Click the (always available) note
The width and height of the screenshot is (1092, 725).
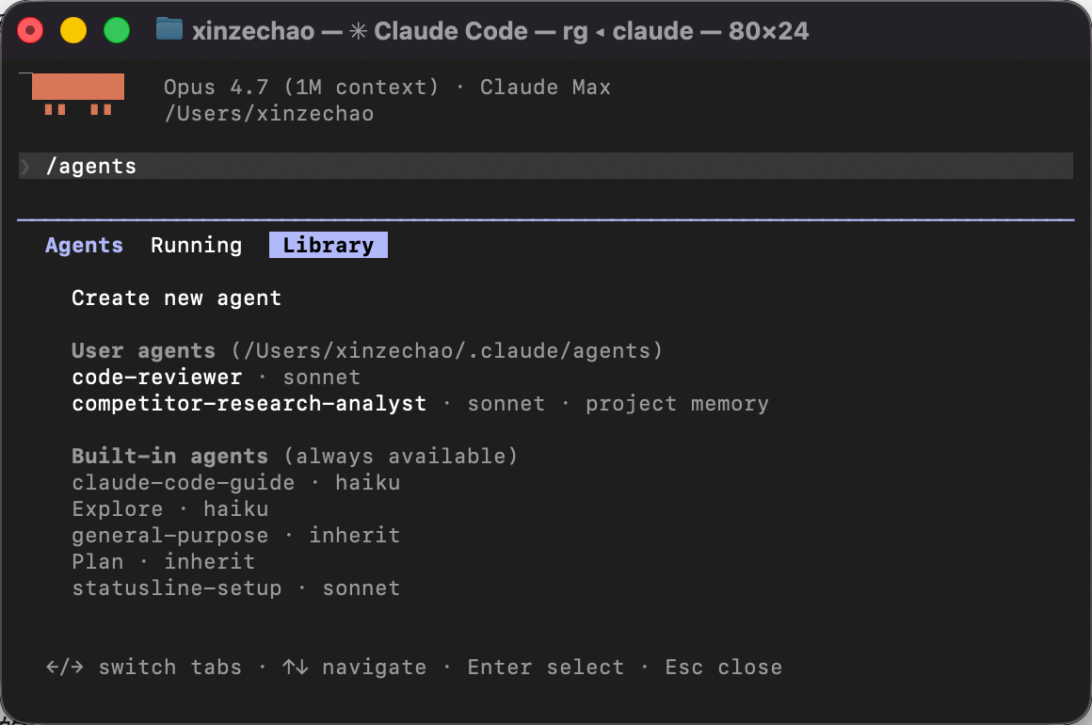[x=400, y=456]
